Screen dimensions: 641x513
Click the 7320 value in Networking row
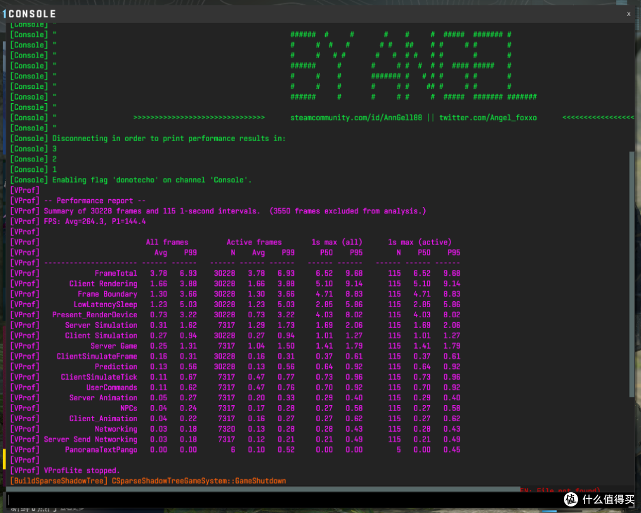point(226,429)
